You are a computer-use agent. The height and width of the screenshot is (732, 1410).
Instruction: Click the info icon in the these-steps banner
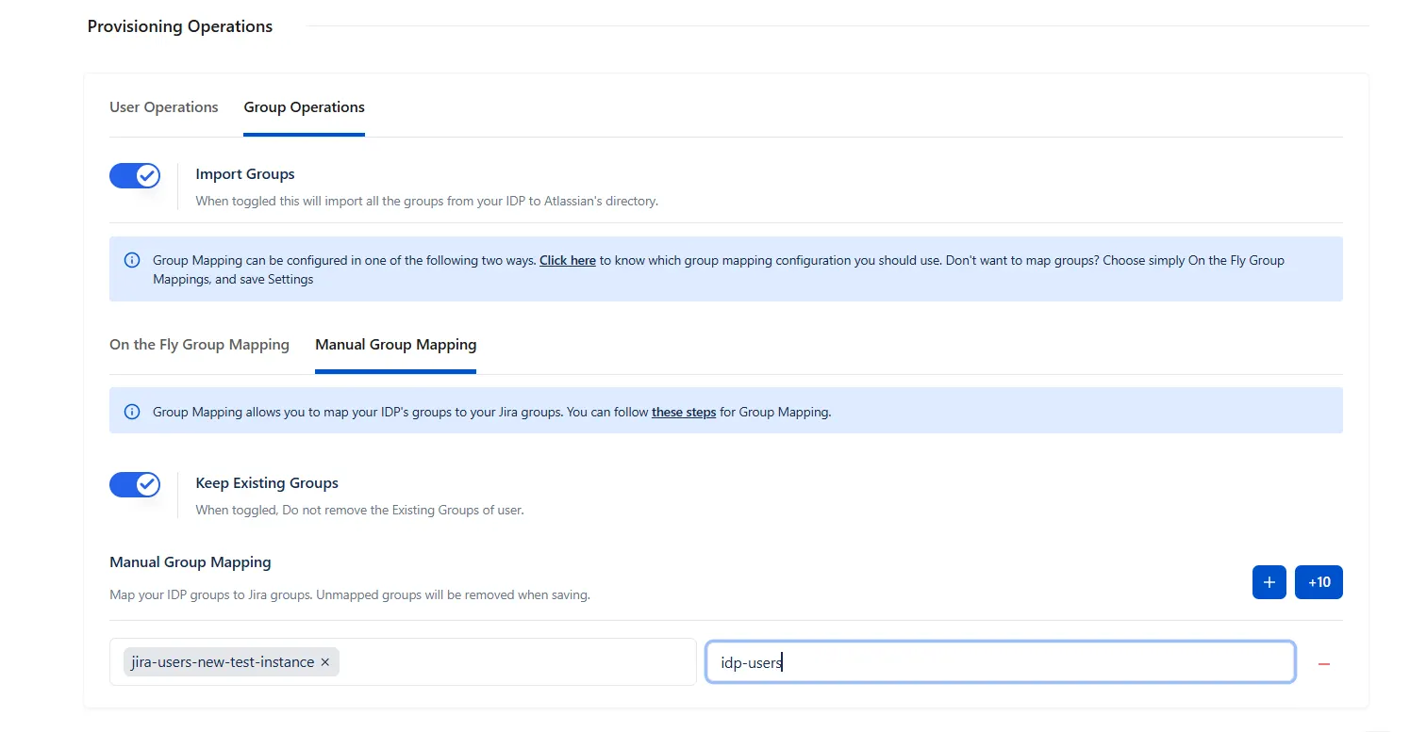(132, 412)
